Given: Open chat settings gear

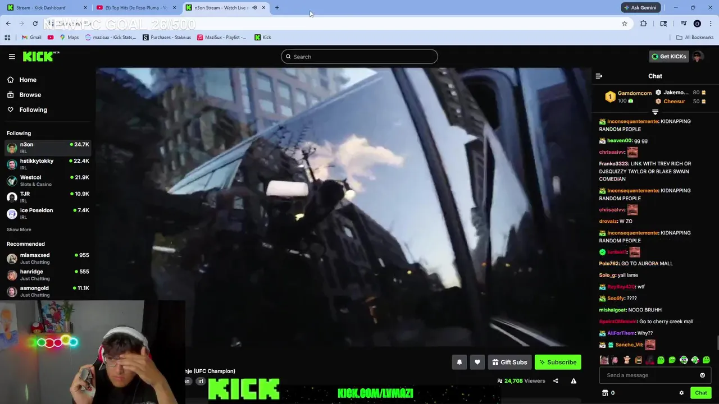Looking at the screenshot, I should pos(681,393).
